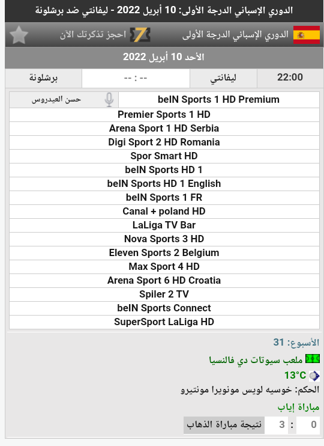Select beIN Sports HD 1 English
The height and width of the screenshot is (446, 324).
pos(164,184)
